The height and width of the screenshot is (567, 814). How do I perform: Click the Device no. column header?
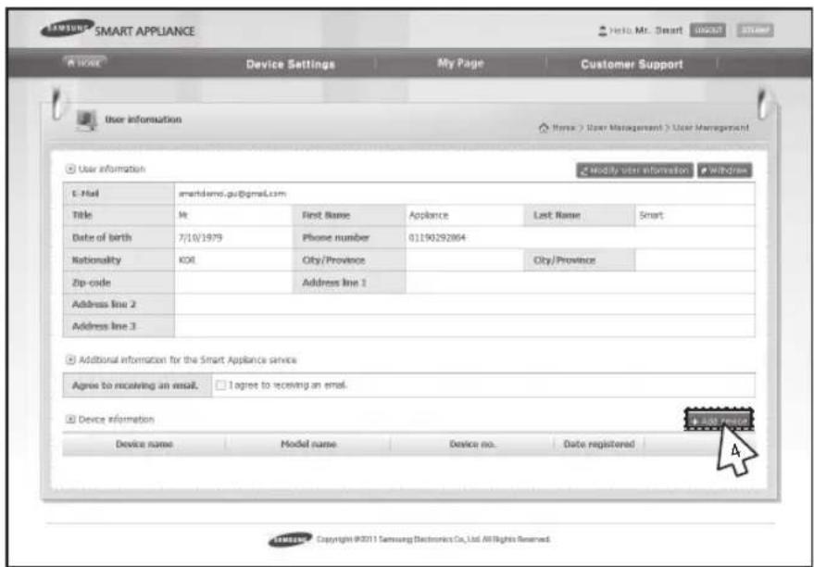point(472,445)
